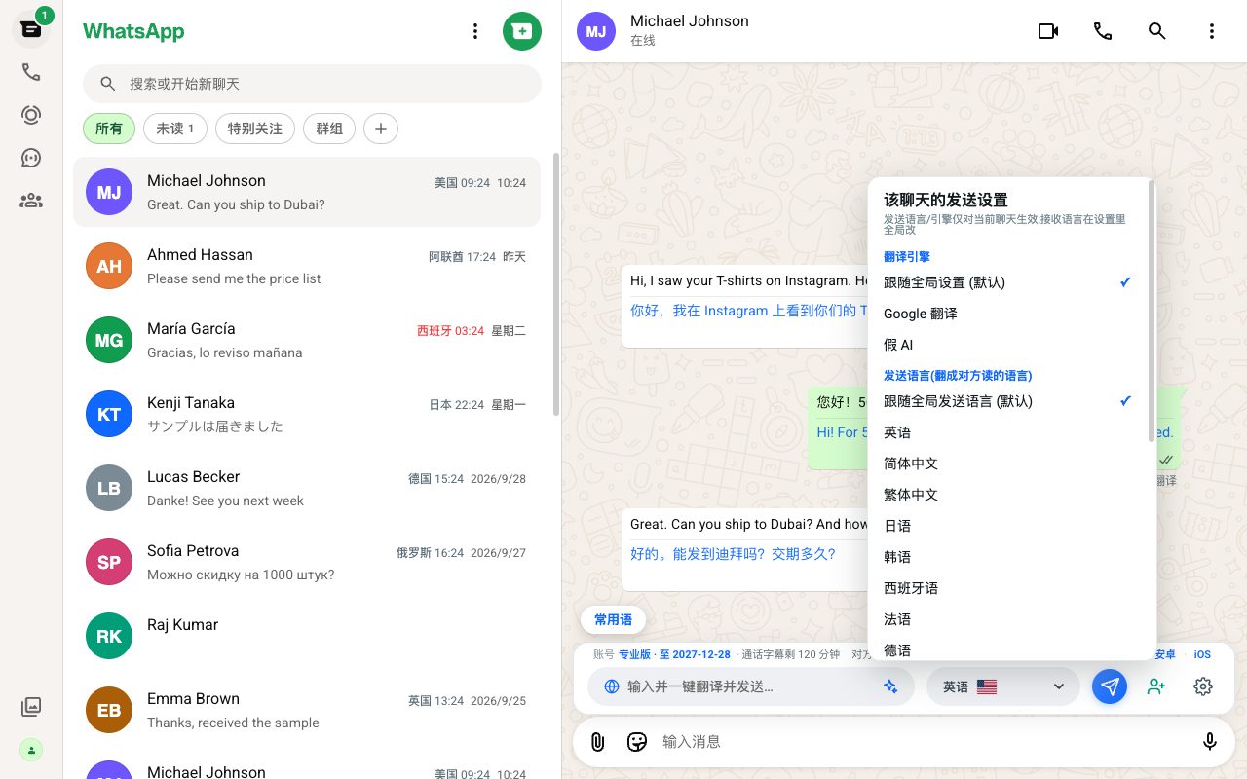The image size is (1247, 779).
Task: Open the emoji picker
Action: pyautogui.click(x=637, y=742)
